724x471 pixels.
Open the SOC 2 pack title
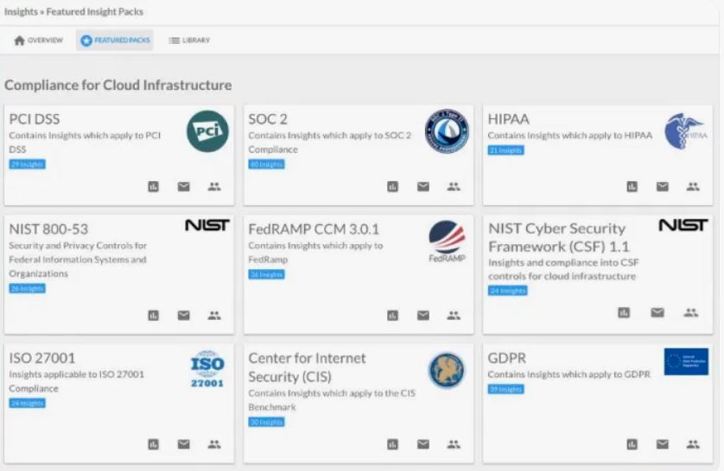(268, 119)
